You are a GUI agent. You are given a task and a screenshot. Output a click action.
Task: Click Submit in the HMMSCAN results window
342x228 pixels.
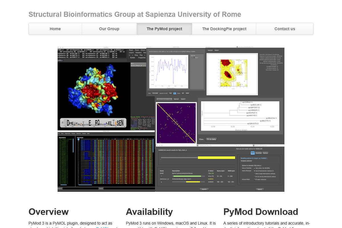(x=204, y=189)
